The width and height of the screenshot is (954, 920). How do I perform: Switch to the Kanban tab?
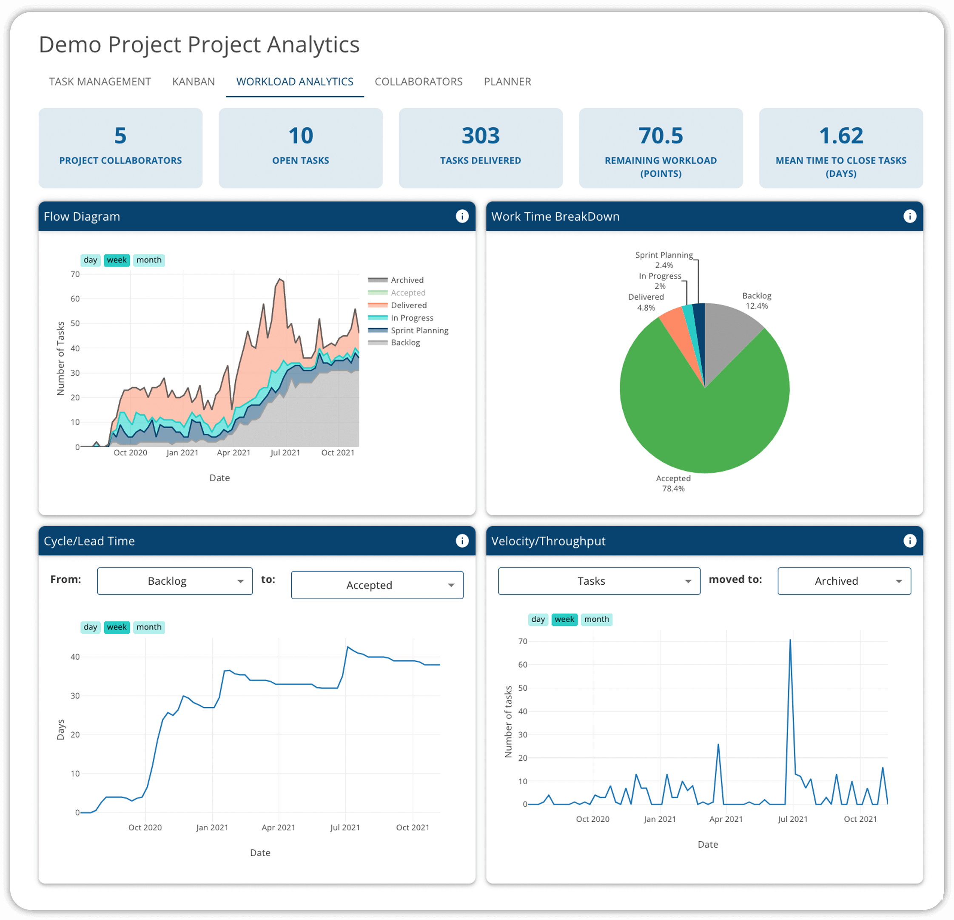coord(193,82)
